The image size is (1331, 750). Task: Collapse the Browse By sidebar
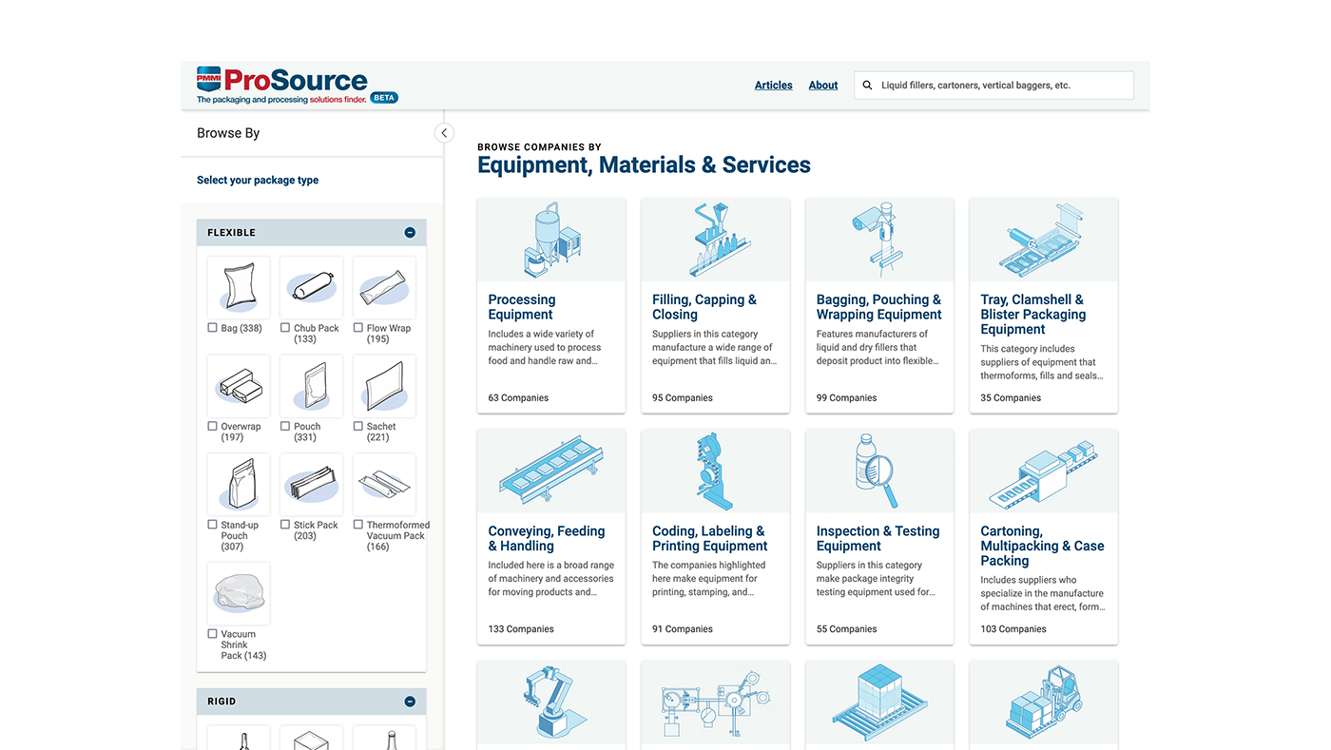coord(444,133)
